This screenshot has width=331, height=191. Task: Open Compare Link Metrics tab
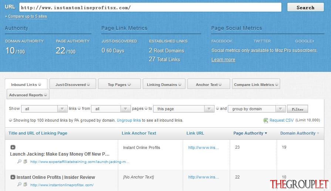coord(256,84)
